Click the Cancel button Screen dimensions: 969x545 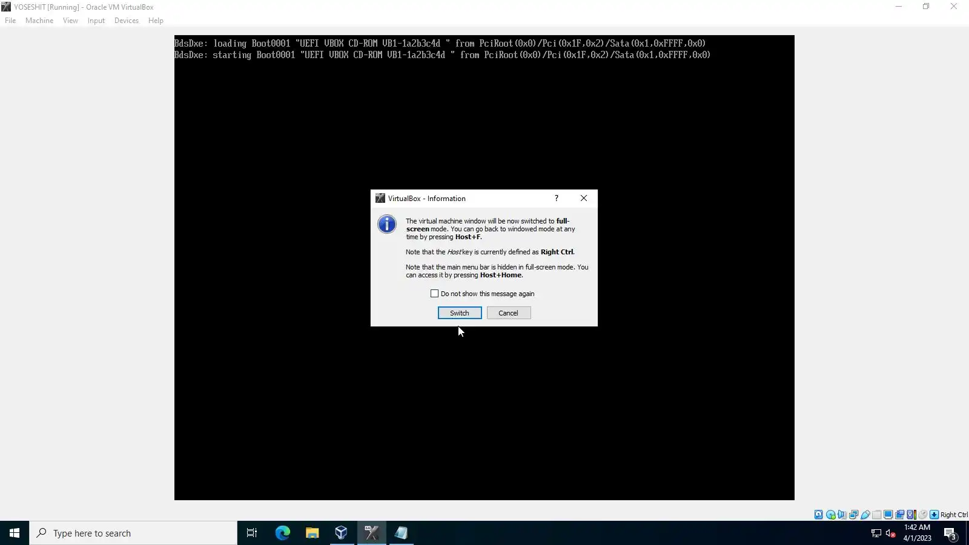(509, 313)
